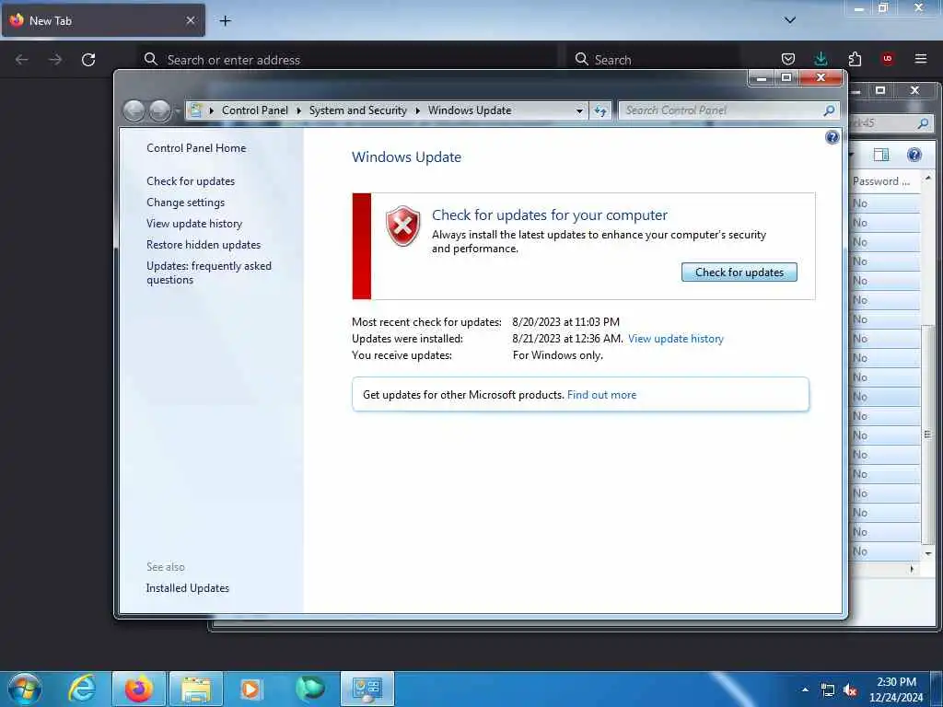Click Firefox forward navigation arrow
The image size is (943, 707).
[55, 60]
